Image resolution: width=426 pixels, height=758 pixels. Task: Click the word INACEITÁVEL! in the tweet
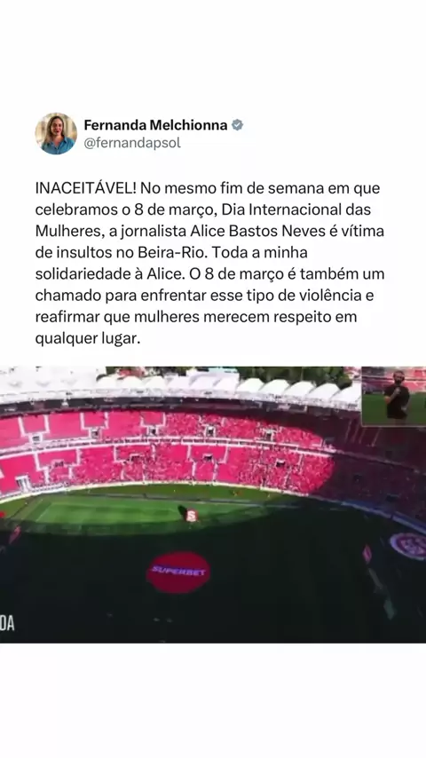click(x=85, y=188)
